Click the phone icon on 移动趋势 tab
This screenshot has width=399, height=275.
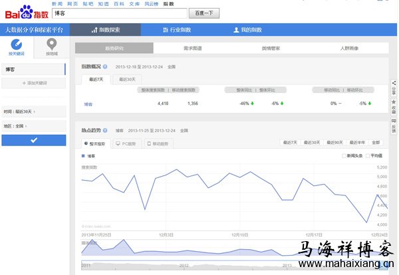coord(149,143)
